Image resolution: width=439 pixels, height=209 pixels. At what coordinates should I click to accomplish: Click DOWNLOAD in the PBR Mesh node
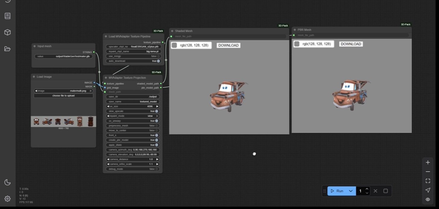pyautogui.click(x=351, y=44)
